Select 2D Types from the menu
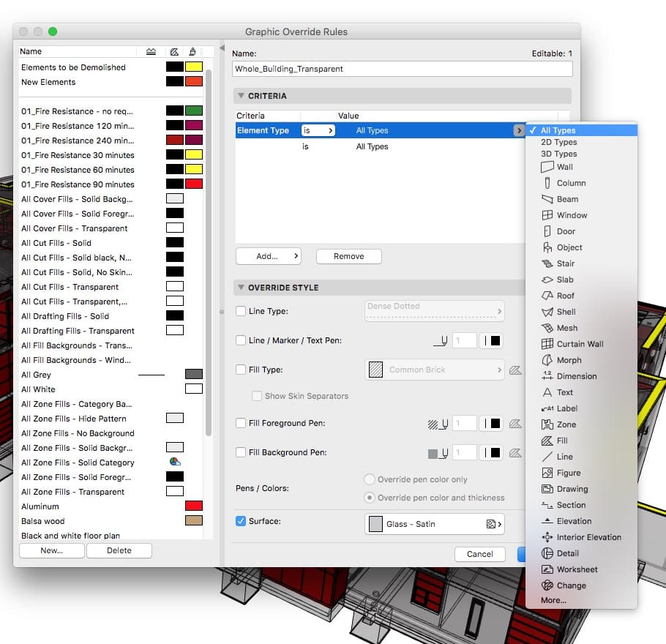666x644 pixels. (558, 142)
